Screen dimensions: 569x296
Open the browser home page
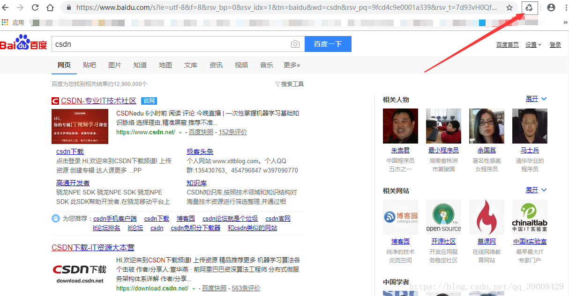(x=50, y=7)
